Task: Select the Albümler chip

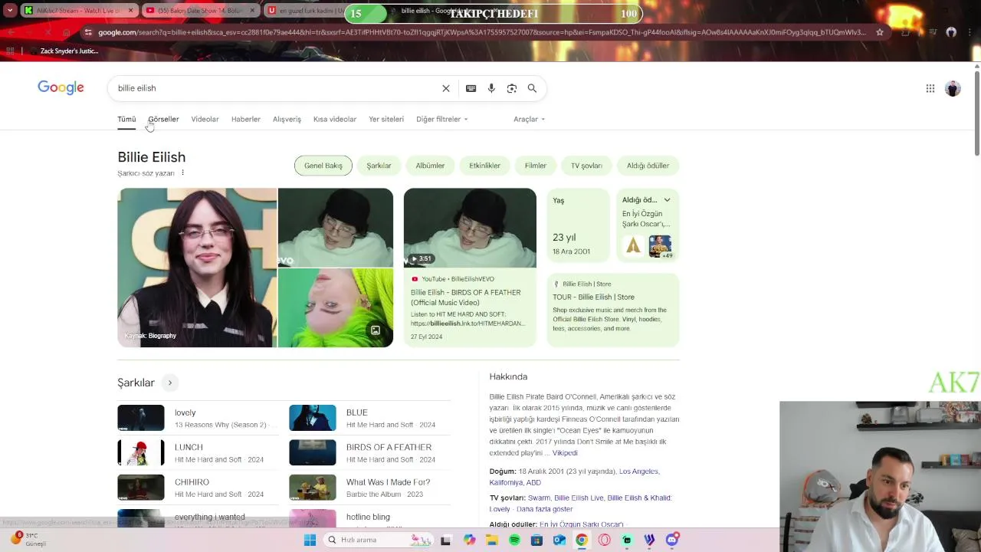Action: 430,166
